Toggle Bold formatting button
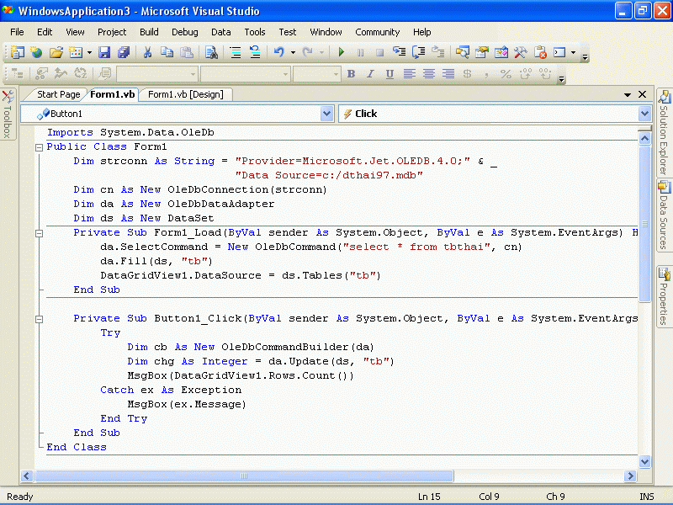Screen dimensions: 673x505 [x=351, y=74]
